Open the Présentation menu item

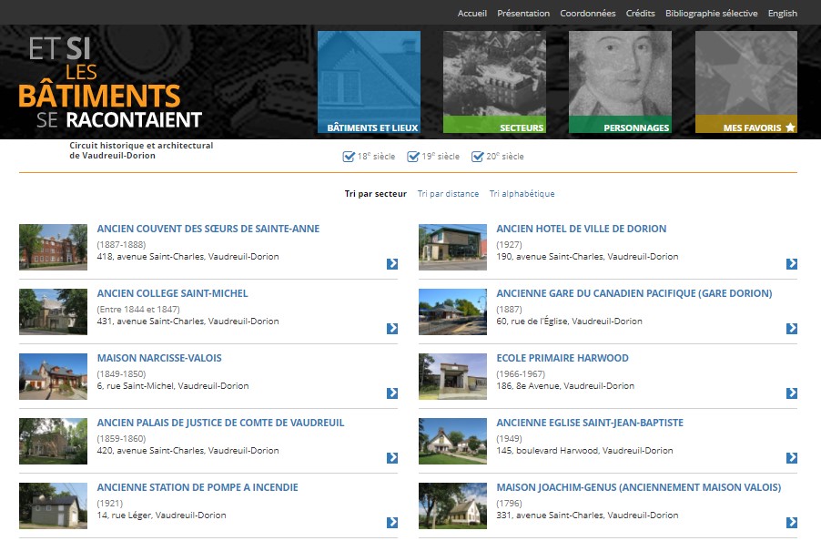click(x=523, y=14)
